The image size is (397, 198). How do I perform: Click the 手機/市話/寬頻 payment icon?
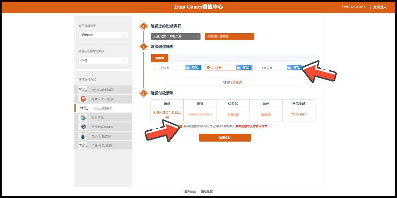[x=83, y=145]
